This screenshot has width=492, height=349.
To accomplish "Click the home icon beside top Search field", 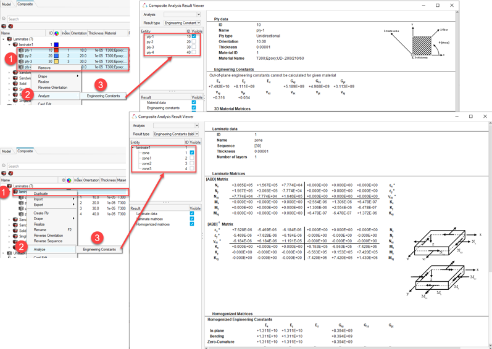I will point(4,19).
